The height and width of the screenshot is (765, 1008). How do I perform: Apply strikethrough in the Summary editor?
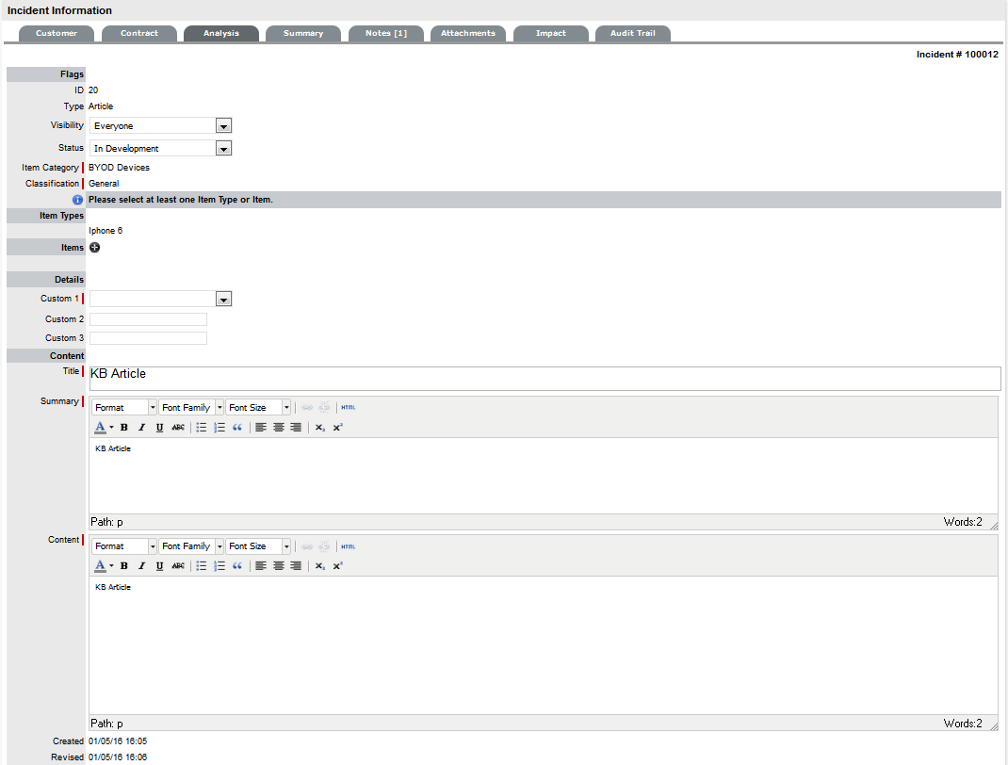[x=178, y=428]
